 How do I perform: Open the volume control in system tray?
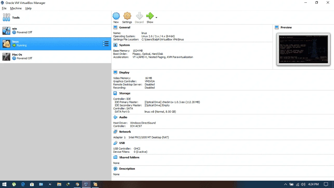[x=303, y=184]
